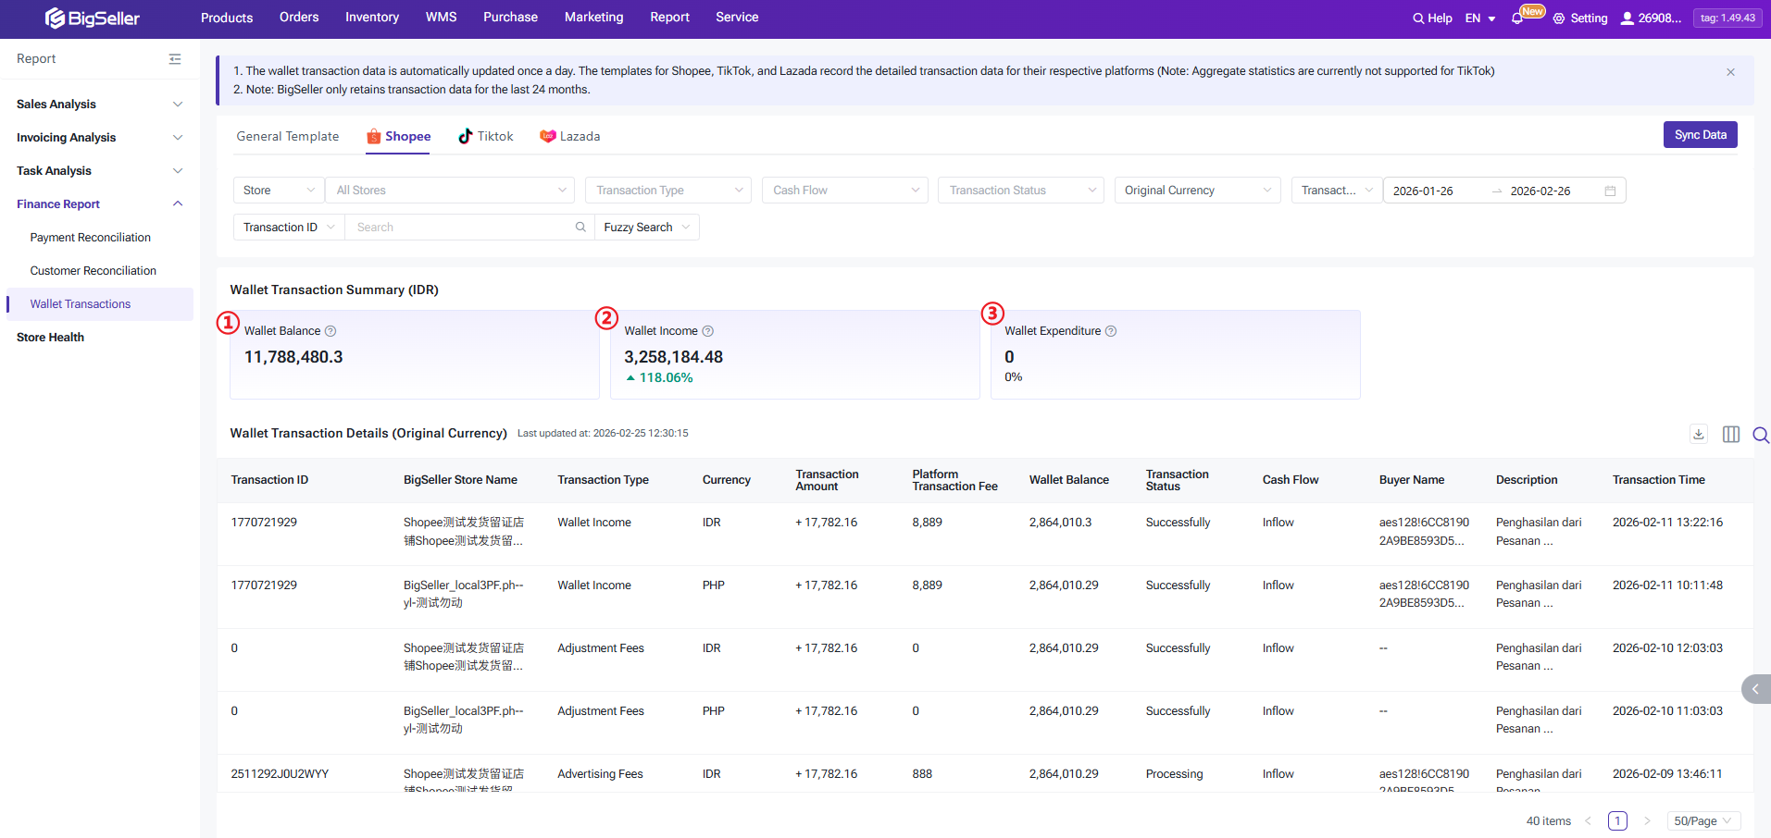Collapse the Report sidebar menu icon
Image resolution: width=1771 pixels, height=838 pixels.
click(175, 59)
